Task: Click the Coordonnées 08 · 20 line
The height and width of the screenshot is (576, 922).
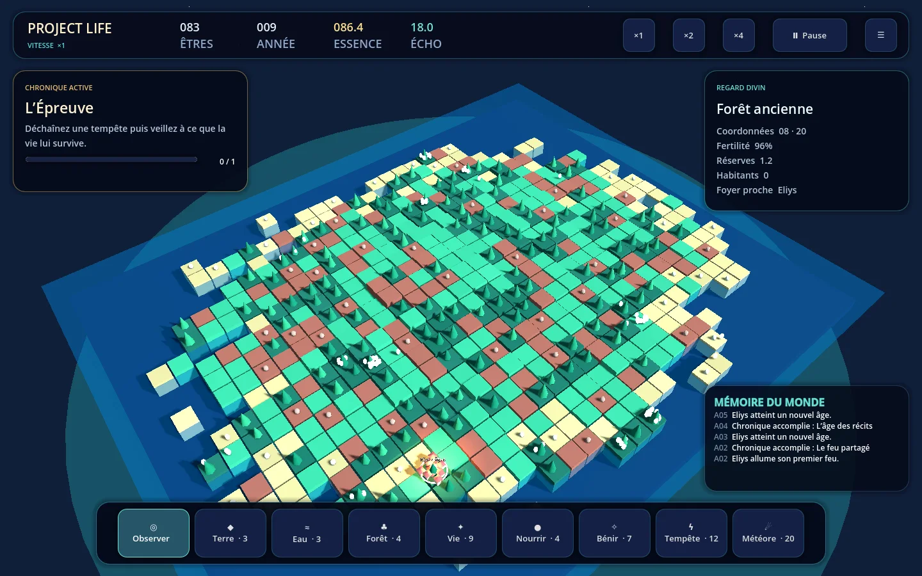Action: [x=761, y=131]
